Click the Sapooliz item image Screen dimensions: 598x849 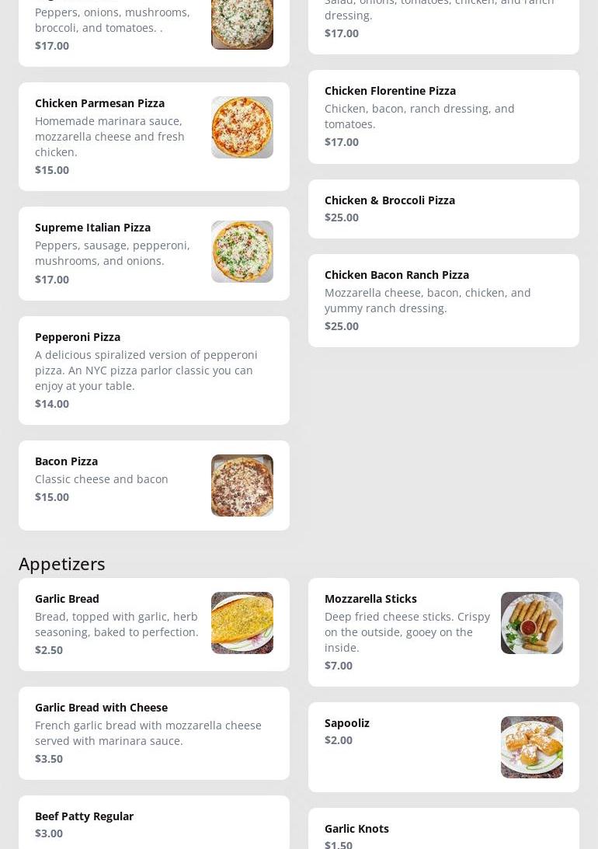tap(532, 747)
